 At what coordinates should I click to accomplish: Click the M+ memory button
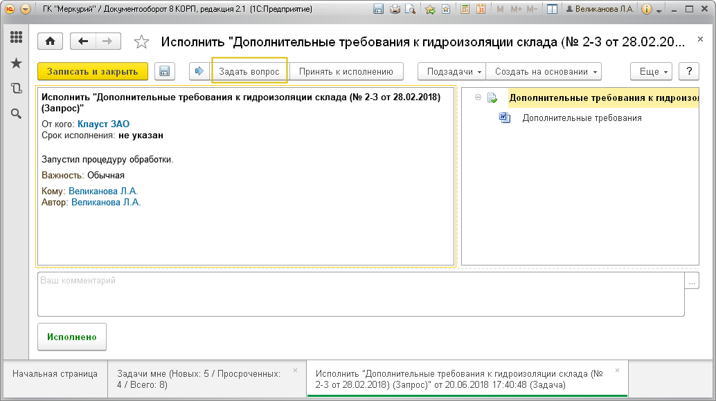516,9
